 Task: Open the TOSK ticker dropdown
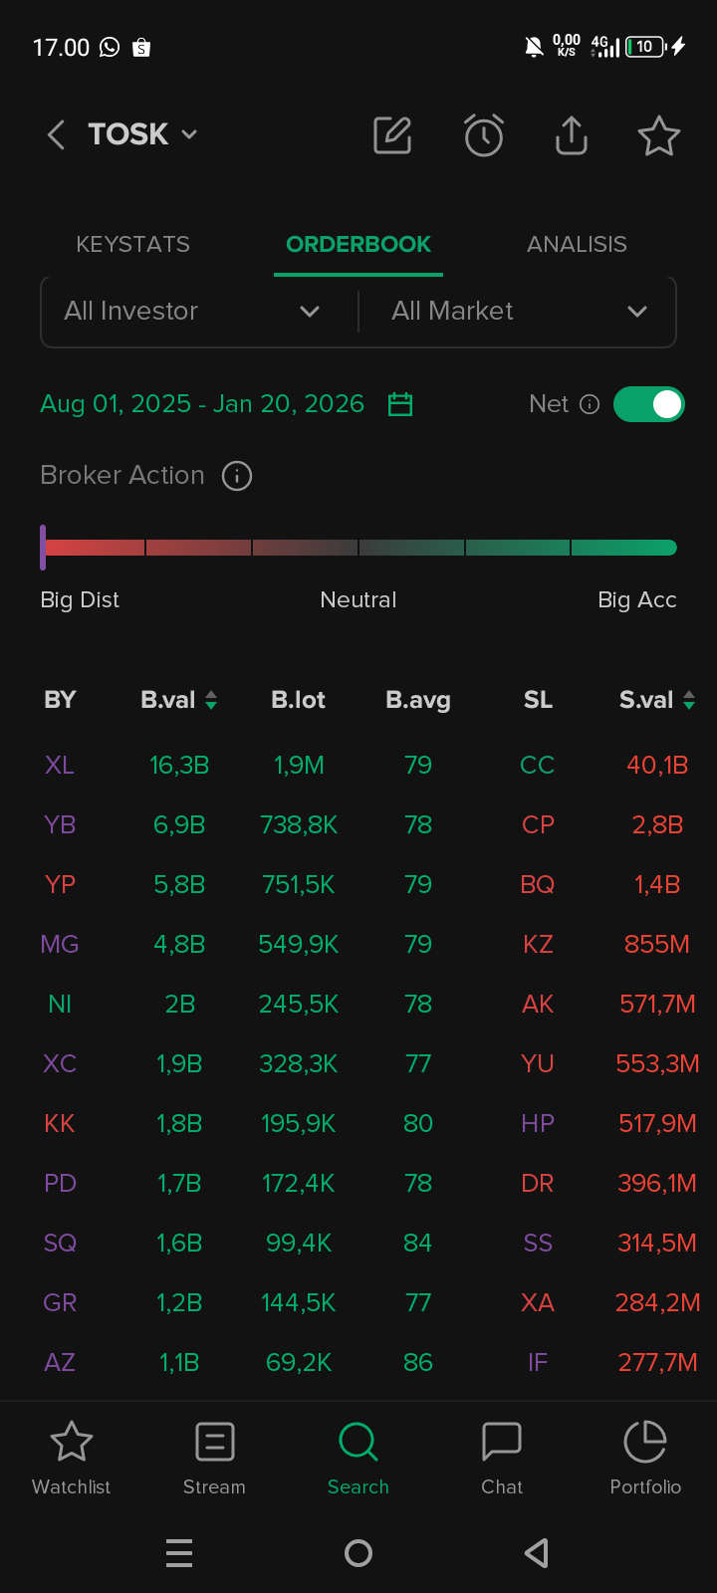pyautogui.click(x=143, y=134)
